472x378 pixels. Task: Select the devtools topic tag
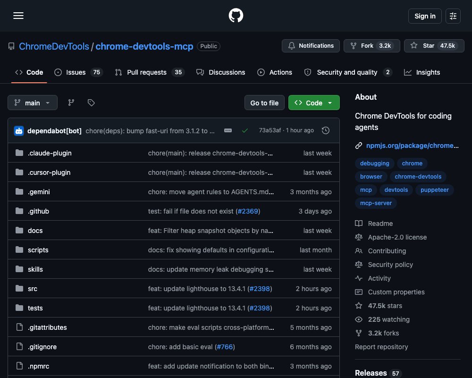pos(396,190)
